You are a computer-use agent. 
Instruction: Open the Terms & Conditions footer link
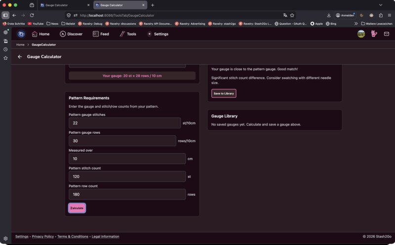pyautogui.click(x=73, y=237)
